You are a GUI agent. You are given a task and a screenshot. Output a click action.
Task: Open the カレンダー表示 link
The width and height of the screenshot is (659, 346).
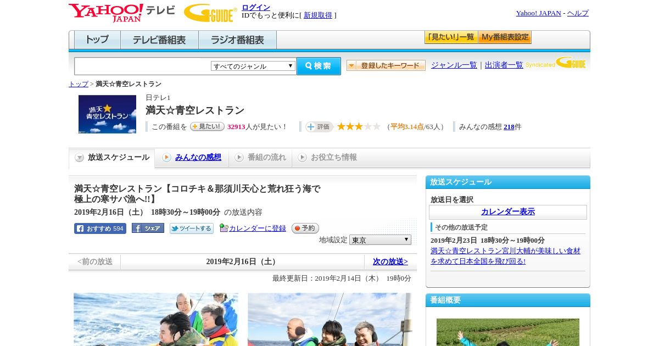pyautogui.click(x=508, y=212)
